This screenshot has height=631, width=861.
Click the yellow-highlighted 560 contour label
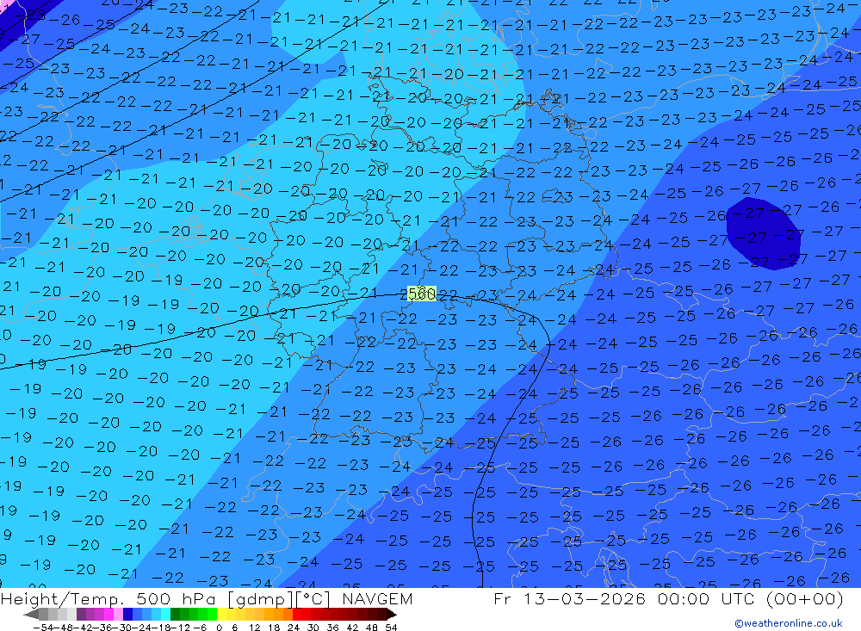(x=422, y=294)
